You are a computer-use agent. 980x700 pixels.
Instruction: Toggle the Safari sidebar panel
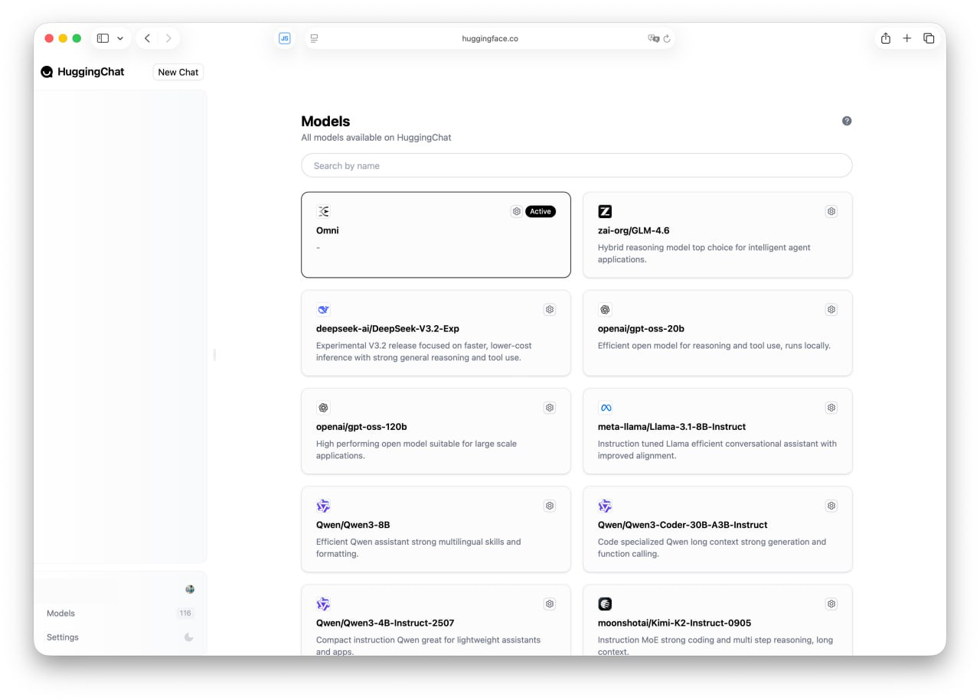pos(103,38)
